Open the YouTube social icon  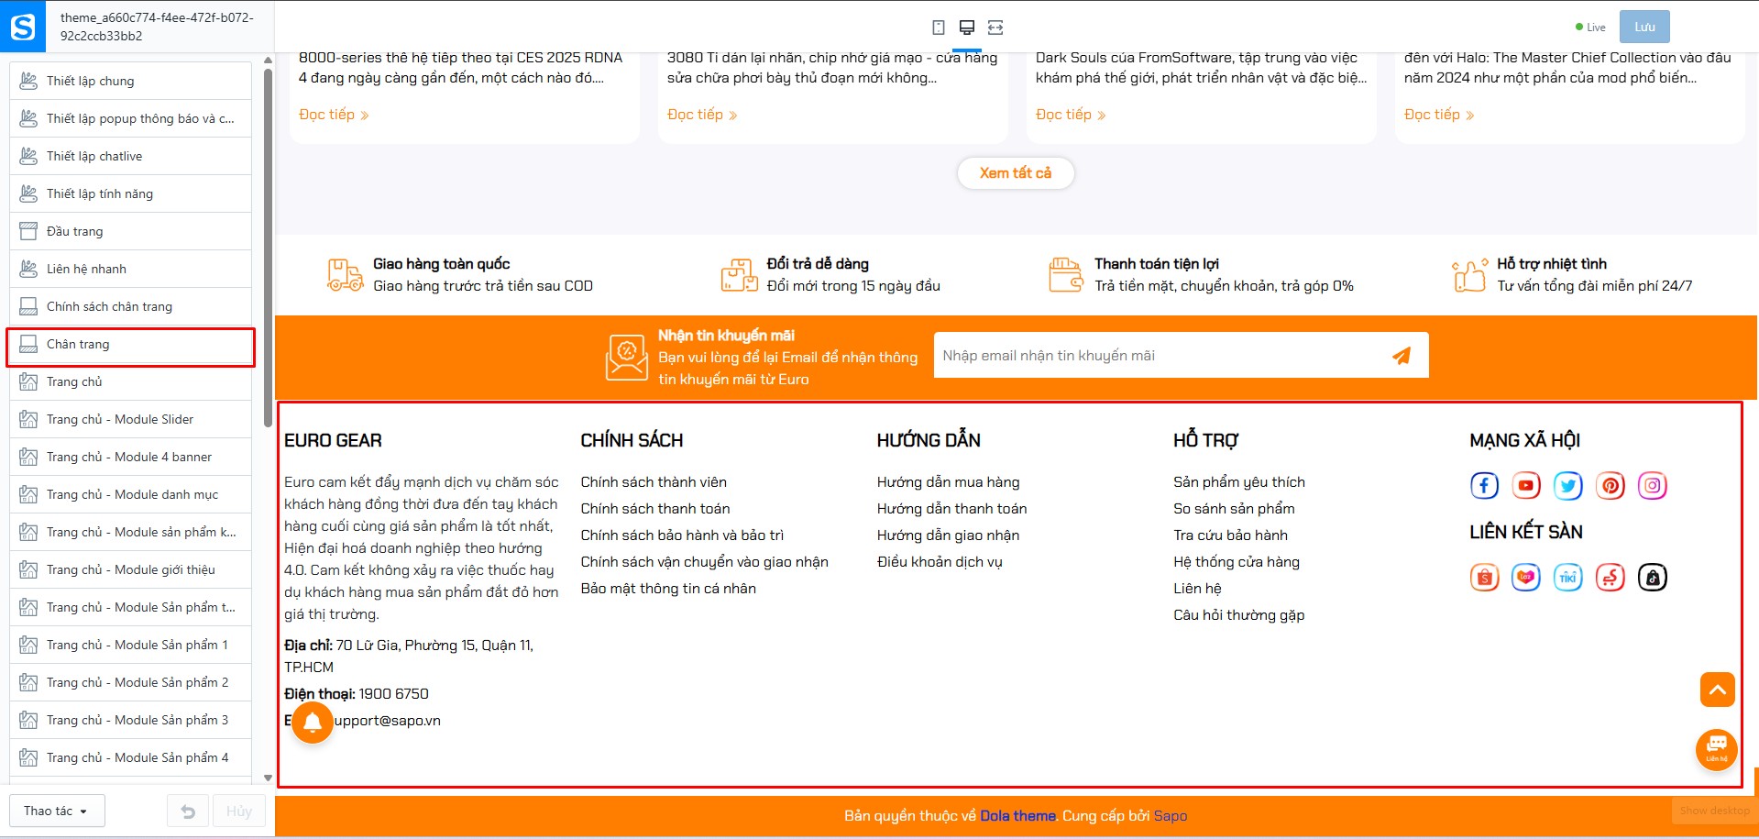point(1526,485)
